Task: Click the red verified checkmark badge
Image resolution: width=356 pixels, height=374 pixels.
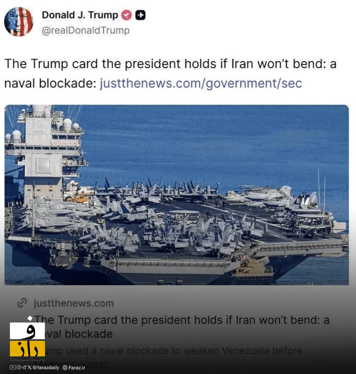Action: tap(127, 15)
